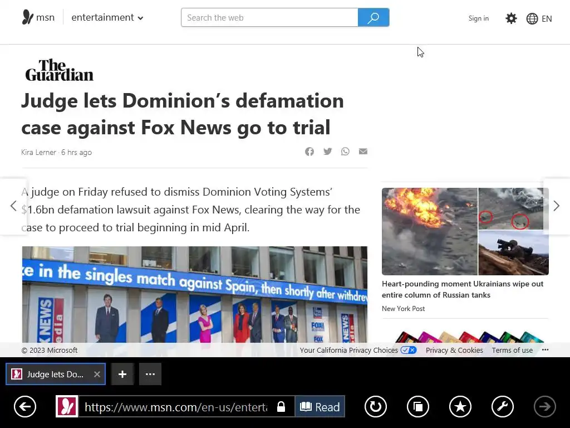Click the New York Post source label

403,309
